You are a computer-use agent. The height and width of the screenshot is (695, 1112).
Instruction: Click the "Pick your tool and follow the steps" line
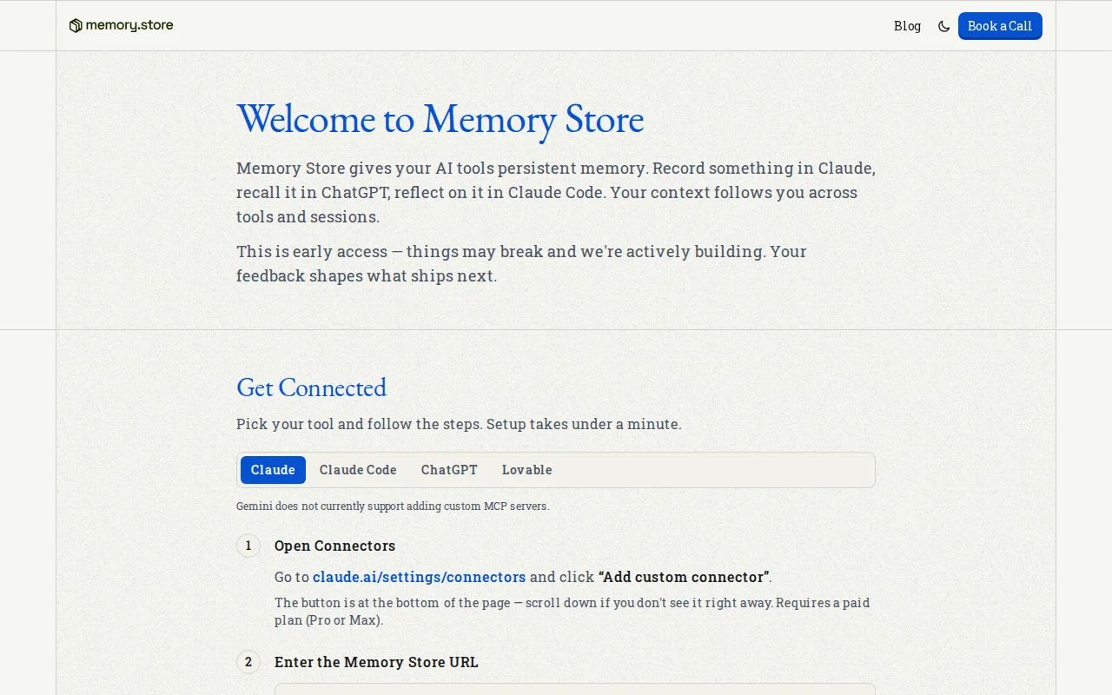point(459,424)
